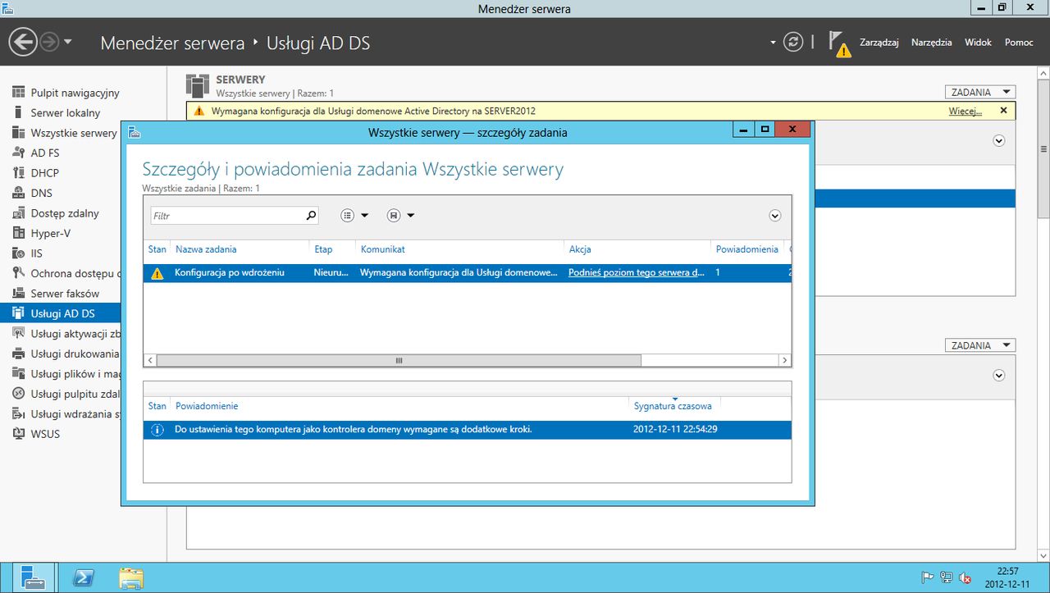Open the notifications flag with warning
Screen dimensions: 1050x593
(x=839, y=43)
